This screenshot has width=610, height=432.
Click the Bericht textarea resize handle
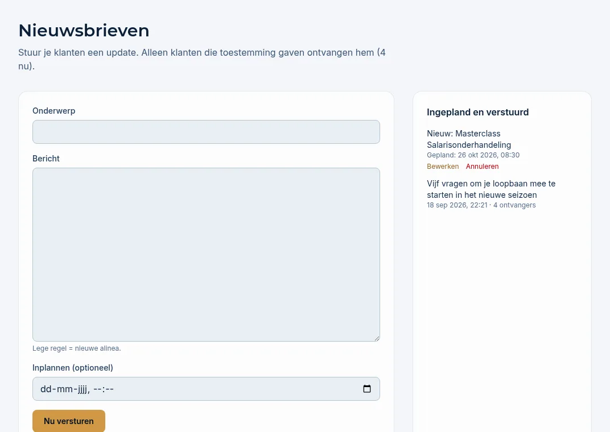click(377, 338)
